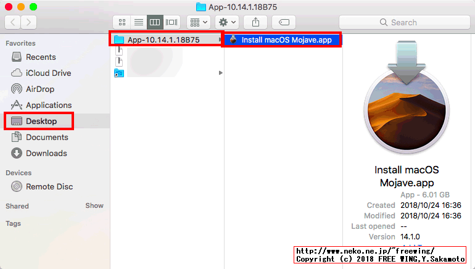Focus the Search field
Screen dimensions: 475x269
point(405,22)
